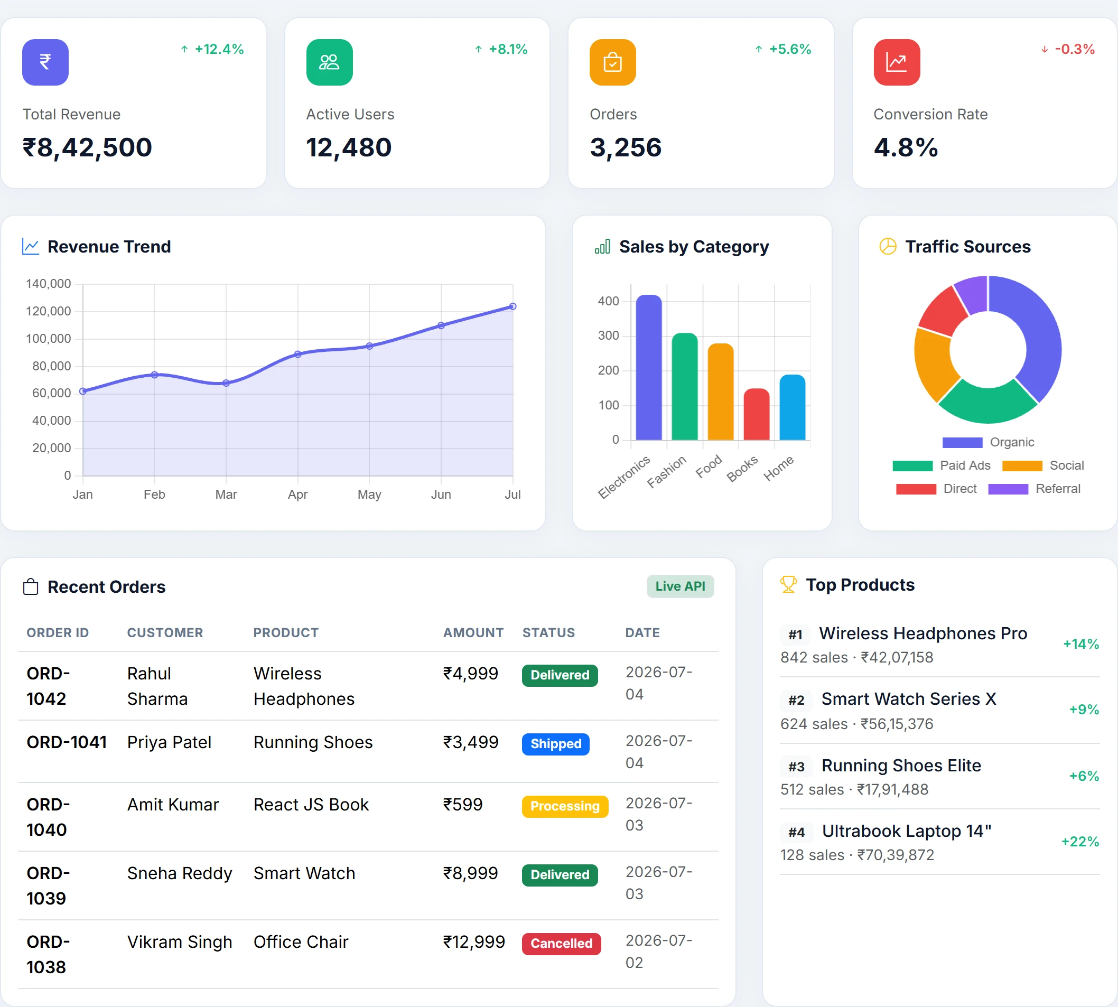This screenshot has width=1118, height=1007.
Task: Click the ₹8,42,500 revenue value
Action: point(87,148)
